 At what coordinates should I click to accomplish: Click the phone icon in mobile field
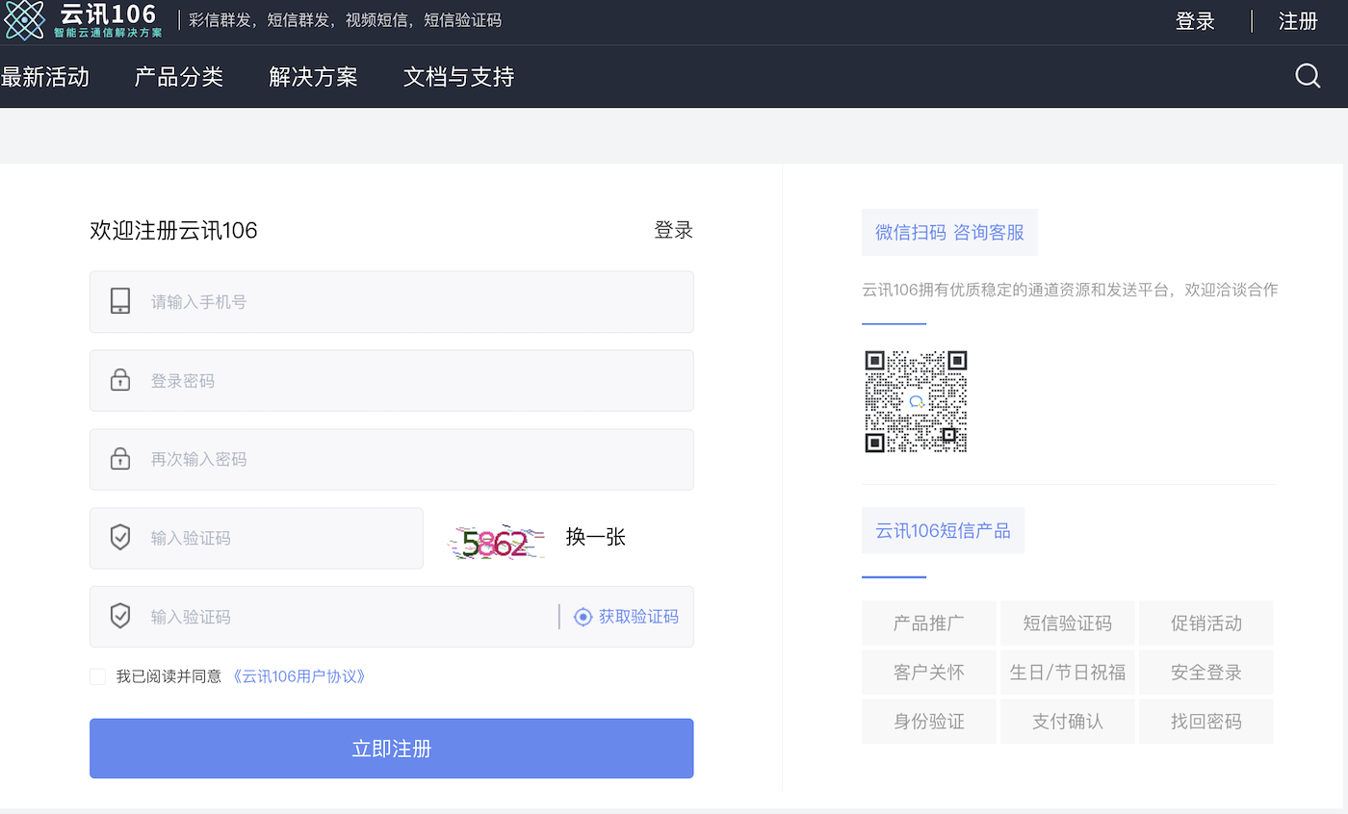[x=120, y=301]
